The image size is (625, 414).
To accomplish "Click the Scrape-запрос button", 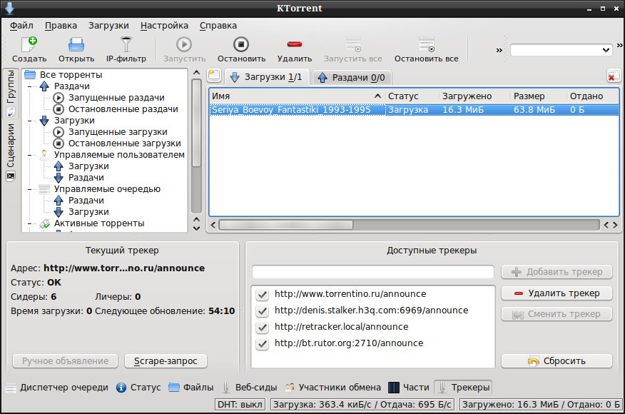I will click(166, 361).
